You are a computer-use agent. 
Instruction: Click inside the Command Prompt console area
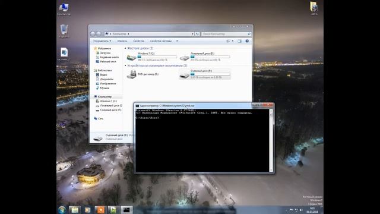pos(202,141)
